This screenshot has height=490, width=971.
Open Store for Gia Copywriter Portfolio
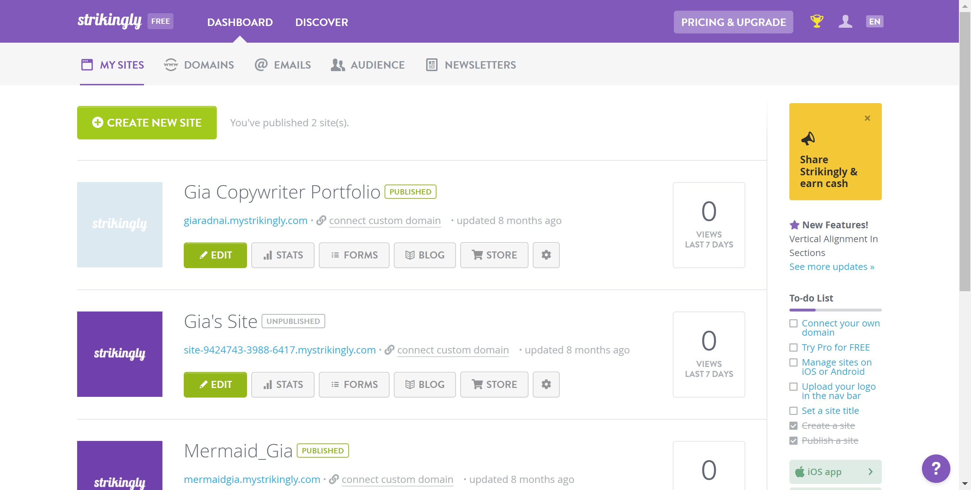(494, 255)
